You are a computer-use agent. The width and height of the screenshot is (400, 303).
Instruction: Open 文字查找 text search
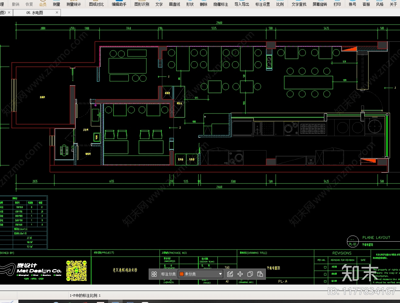pyautogui.click(x=299, y=4)
